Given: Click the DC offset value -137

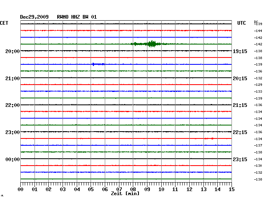Looking at the screenshot, I should [258, 145].
